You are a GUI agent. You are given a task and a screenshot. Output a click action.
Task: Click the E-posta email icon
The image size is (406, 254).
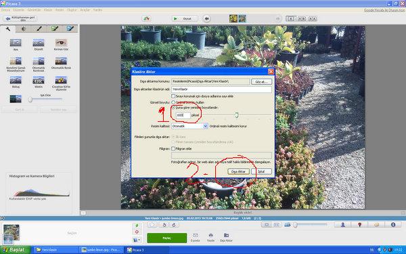tap(196, 238)
